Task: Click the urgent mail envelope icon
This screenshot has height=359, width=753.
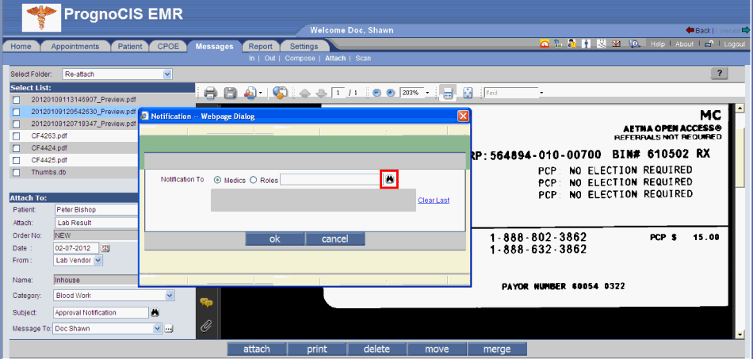Action: click(617, 44)
